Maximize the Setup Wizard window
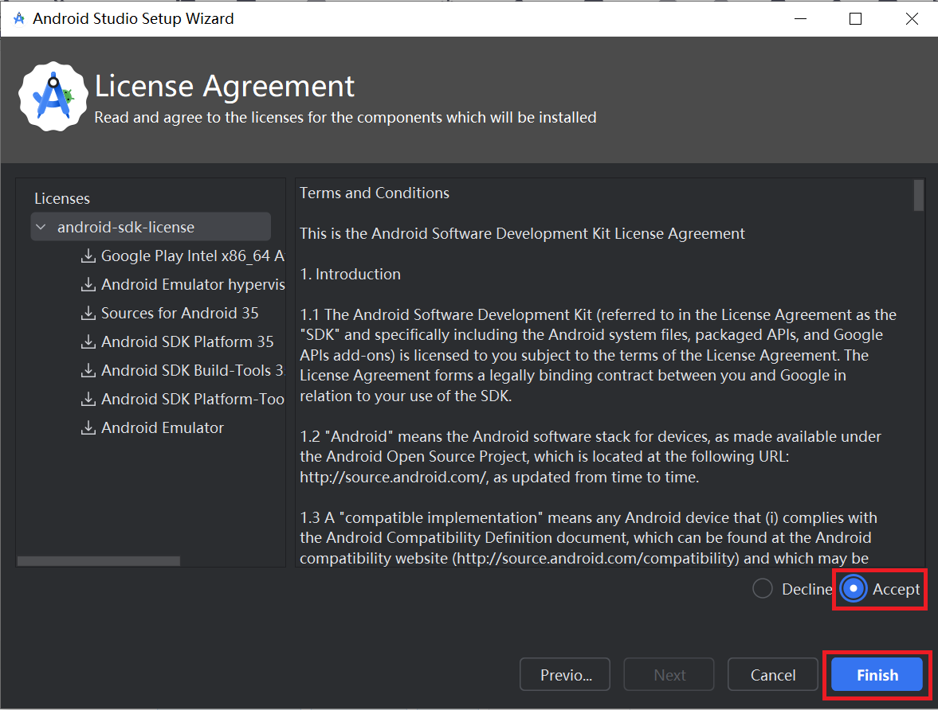 [x=855, y=18]
